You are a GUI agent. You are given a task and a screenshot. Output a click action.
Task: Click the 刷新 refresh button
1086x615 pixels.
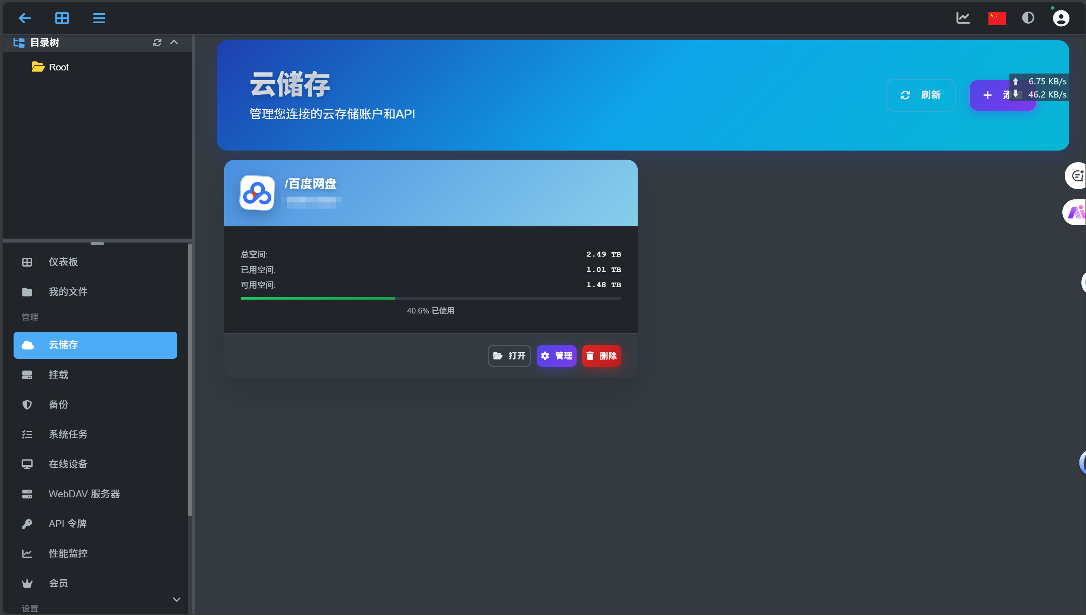pos(920,95)
